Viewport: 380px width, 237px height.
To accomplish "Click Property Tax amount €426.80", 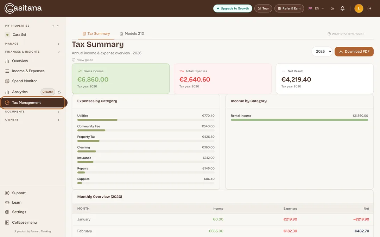I will [x=208, y=137].
